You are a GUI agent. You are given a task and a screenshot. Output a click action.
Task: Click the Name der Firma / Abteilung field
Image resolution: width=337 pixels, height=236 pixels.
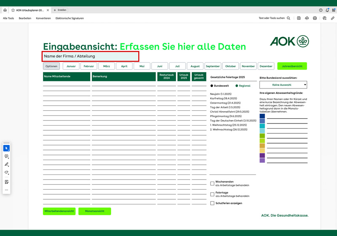[91, 56]
